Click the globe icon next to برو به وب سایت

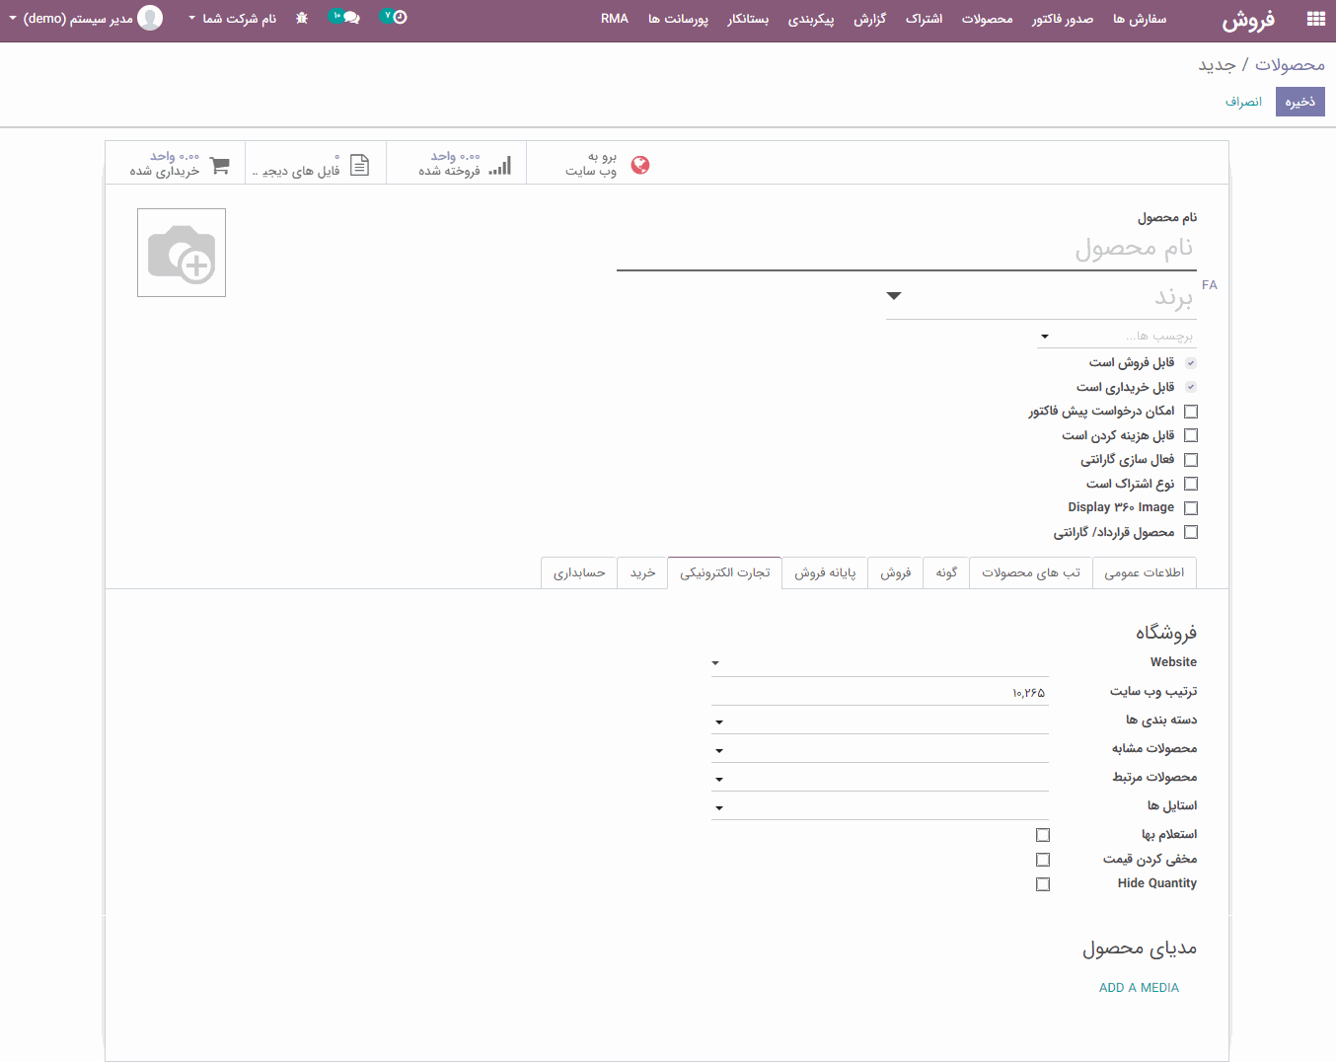(x=640, y=166)
